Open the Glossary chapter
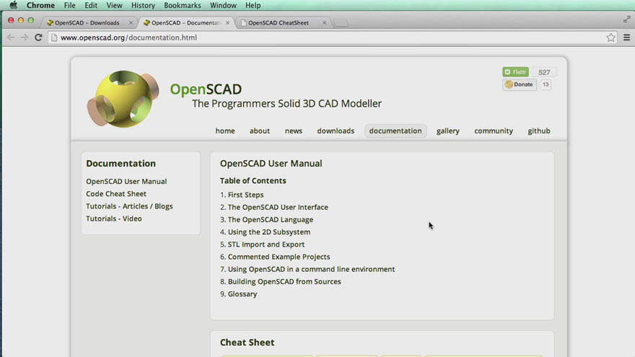The height and width of the screenshot is (357, 635). pos(242,294)
